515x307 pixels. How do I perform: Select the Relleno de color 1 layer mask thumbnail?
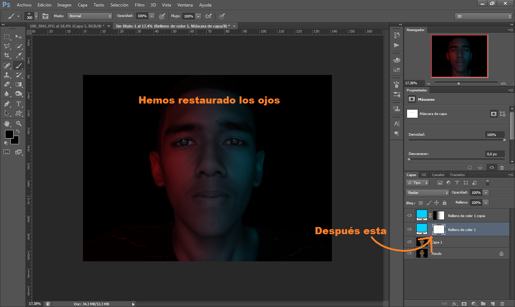pos(439,229)
